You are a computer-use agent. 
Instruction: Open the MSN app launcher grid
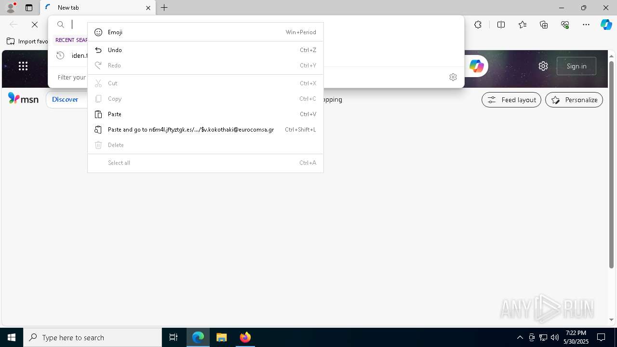pos(23,66)
